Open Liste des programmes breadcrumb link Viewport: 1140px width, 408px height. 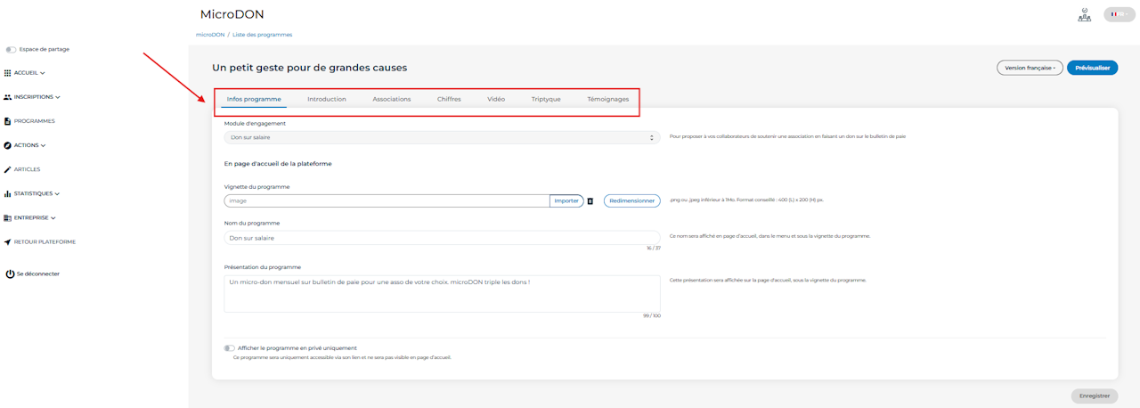tap(262, 35)
